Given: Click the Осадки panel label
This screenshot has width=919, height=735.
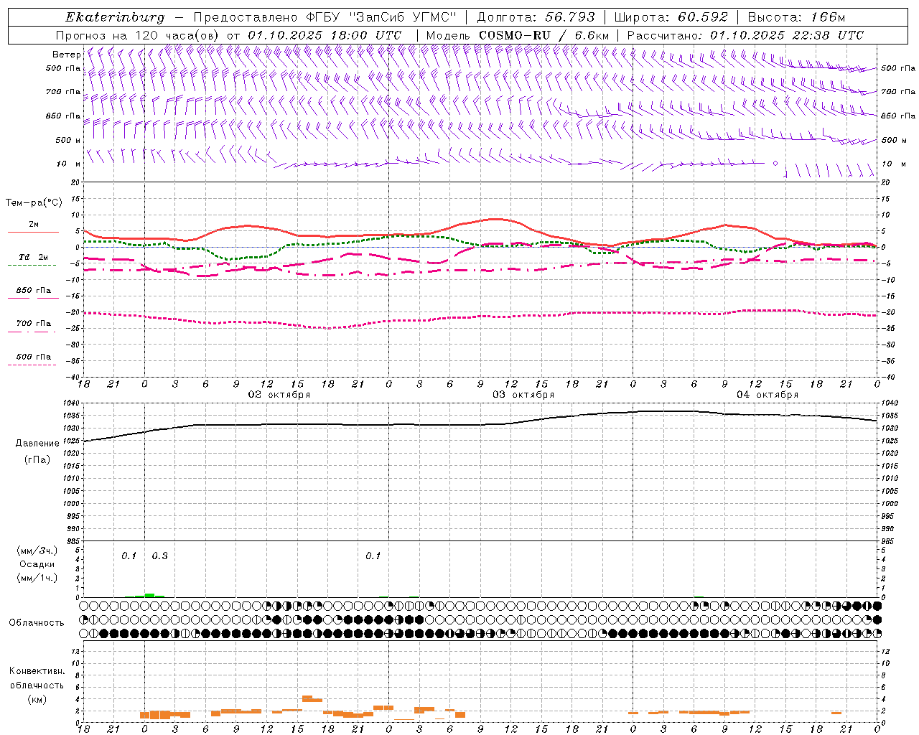Looking at the screenshot, I should 37,564.
